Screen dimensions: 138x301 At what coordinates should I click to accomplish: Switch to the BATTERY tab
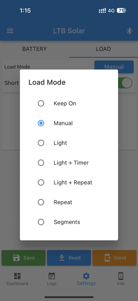pos(35,49)
